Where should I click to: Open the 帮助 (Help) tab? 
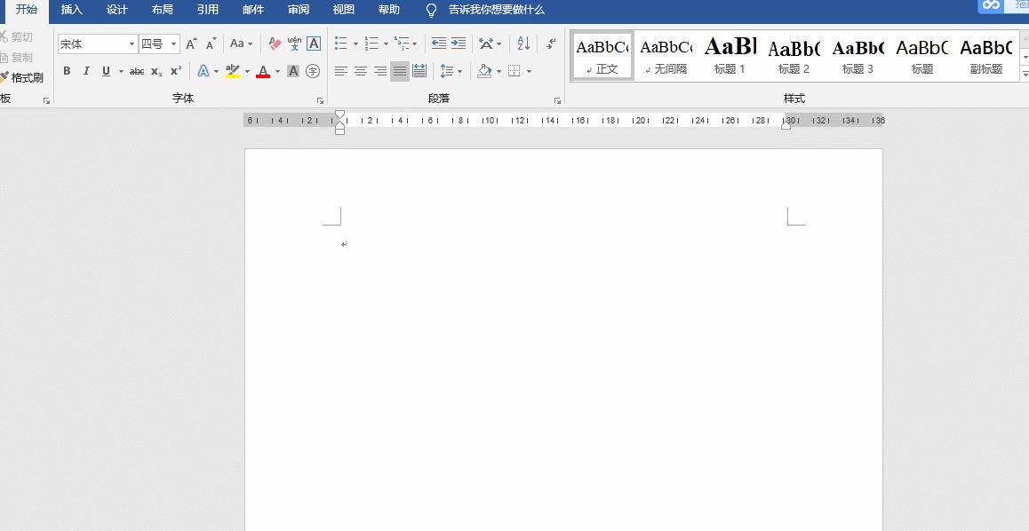388,10
